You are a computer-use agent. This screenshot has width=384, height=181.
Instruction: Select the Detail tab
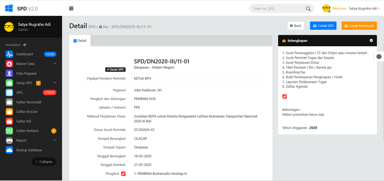(80, 41)
